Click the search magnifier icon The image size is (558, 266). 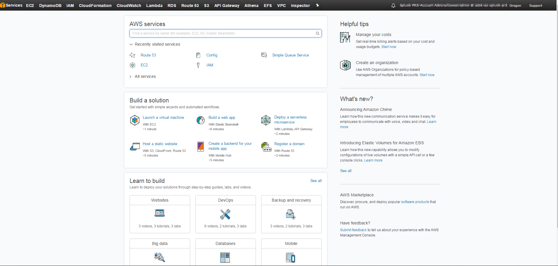coord(318,33)
